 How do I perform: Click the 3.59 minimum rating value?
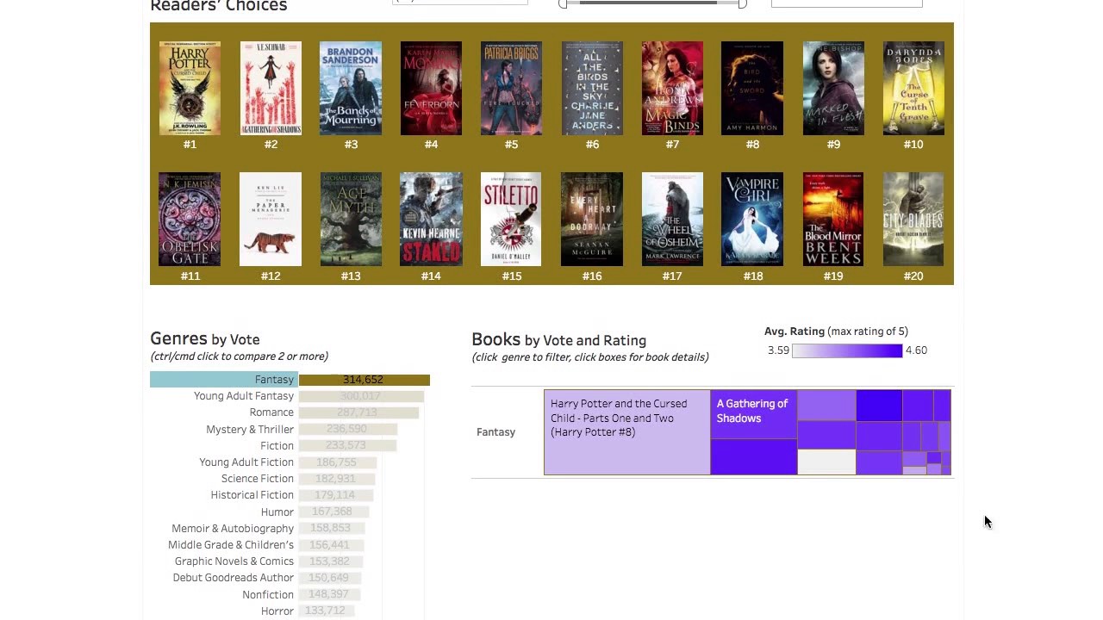click(x=778, y=350)
